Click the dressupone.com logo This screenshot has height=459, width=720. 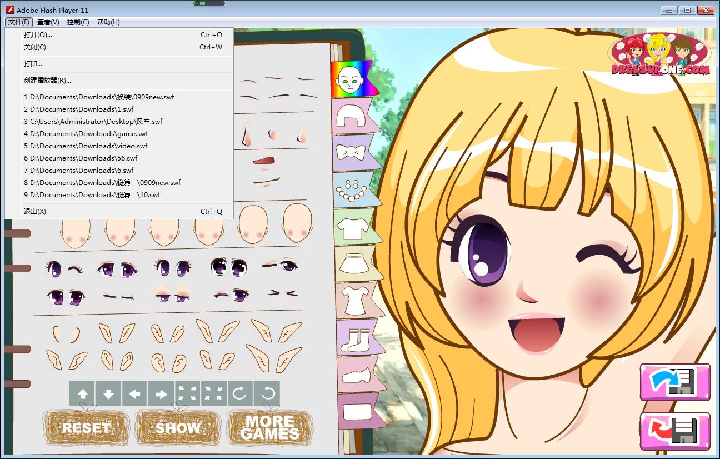(660, 56)
